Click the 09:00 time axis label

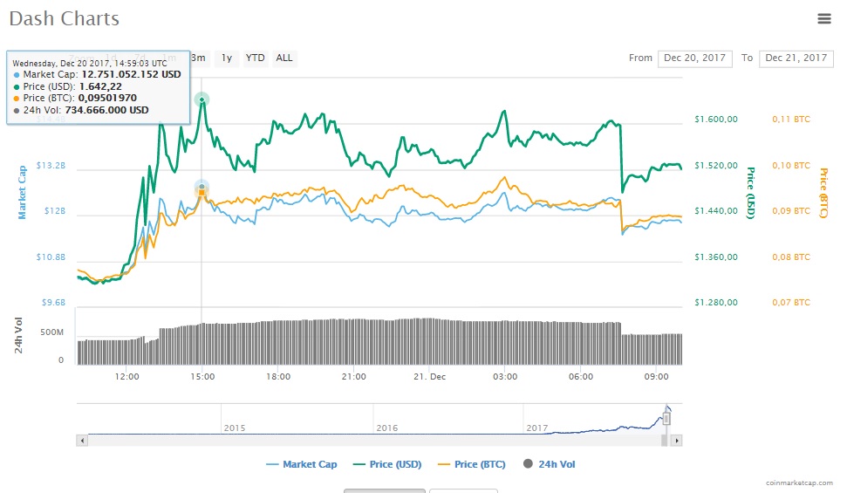coord(656,377)
